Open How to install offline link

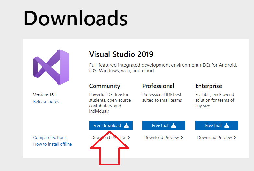click(x=53, y=144)
